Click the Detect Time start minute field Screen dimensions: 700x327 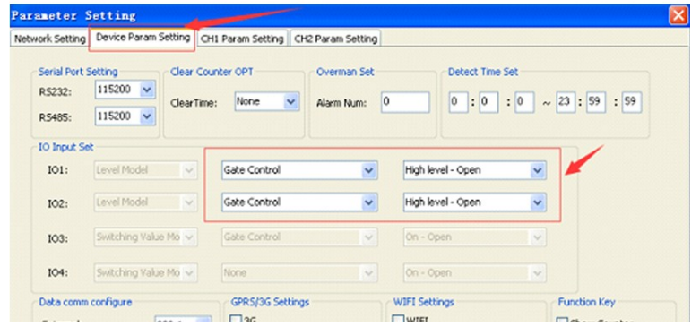tap(488, 102)
